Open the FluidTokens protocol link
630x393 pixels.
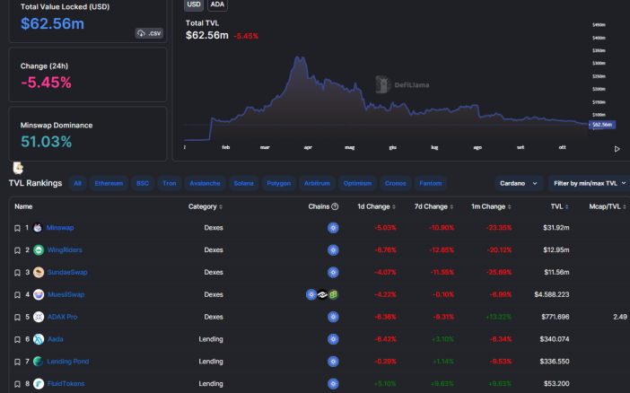(66, 383)
